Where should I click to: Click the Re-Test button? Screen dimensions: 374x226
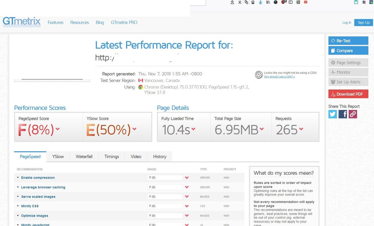(348, 41)
